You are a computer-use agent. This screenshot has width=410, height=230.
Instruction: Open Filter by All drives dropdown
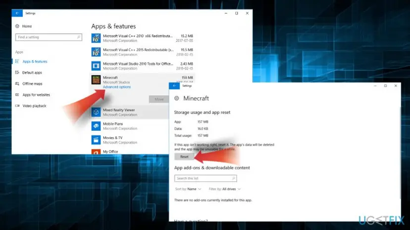[x=225, y=189]
